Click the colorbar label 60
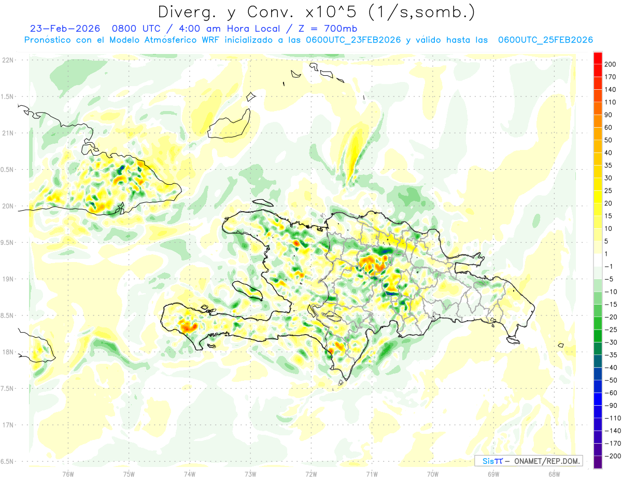This screenshot has height=481, width=622. click(x=609, y=128)
